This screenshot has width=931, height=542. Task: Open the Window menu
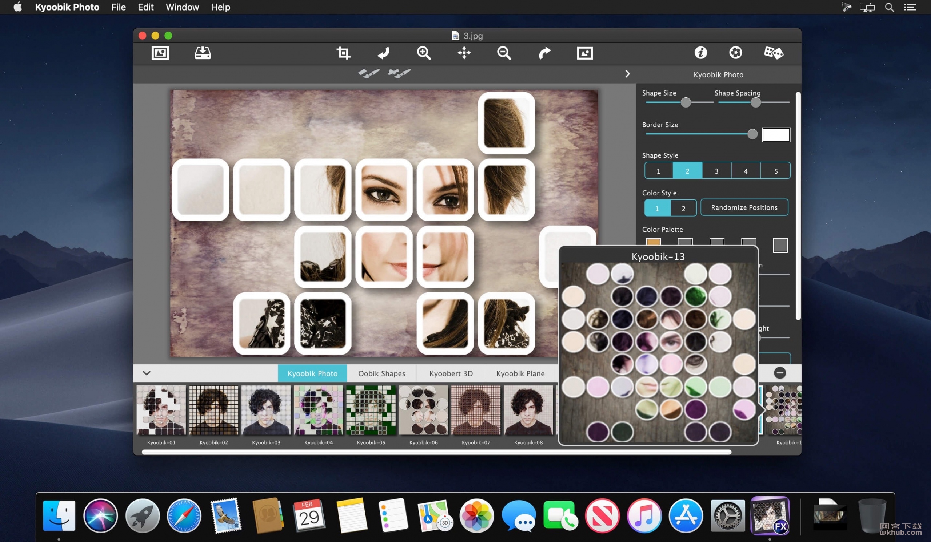182,7
